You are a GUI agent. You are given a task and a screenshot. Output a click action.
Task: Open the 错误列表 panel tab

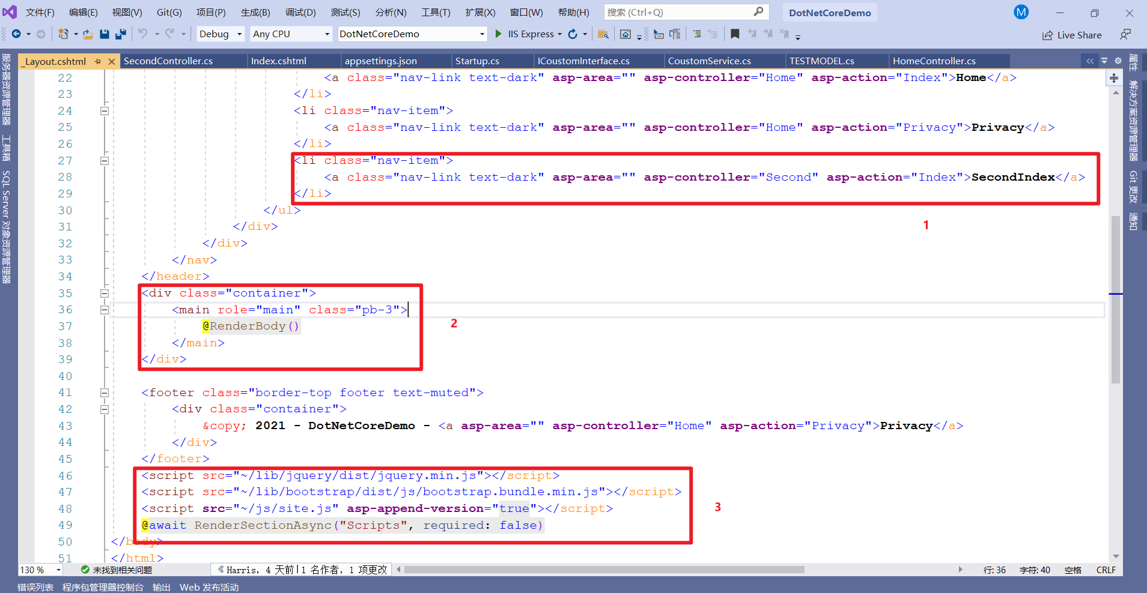point(35,587)
